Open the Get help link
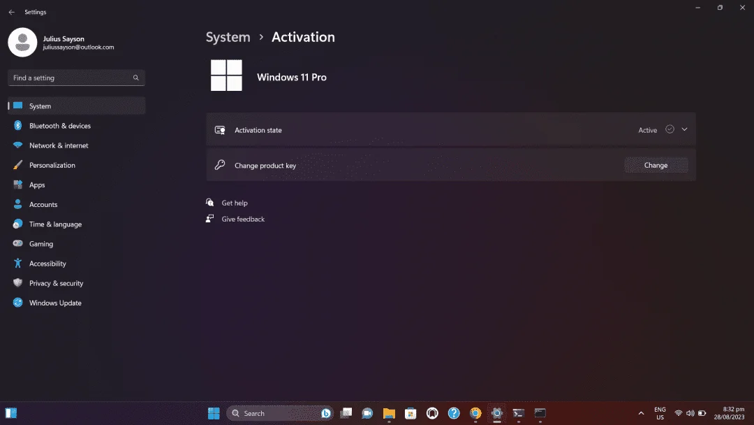 point(235,203)
